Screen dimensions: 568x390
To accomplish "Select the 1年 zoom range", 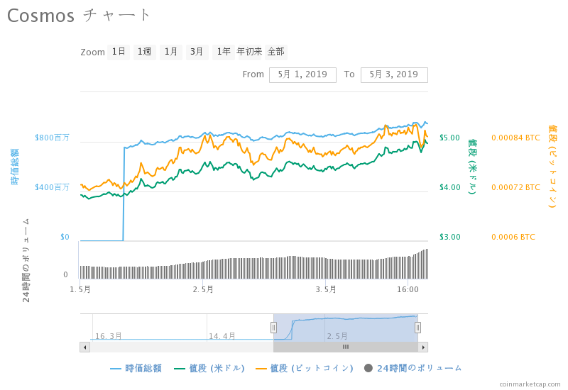I will pos(224,52).
